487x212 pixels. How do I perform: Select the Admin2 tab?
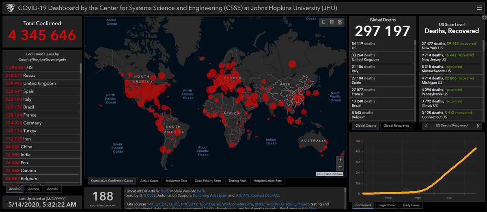click(x=52, y=189)
